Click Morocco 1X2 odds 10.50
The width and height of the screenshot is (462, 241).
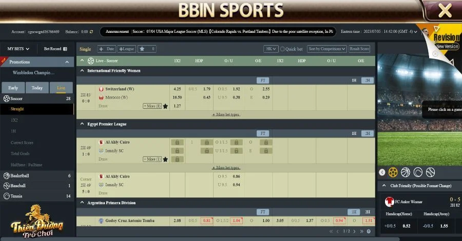[178, 97]
